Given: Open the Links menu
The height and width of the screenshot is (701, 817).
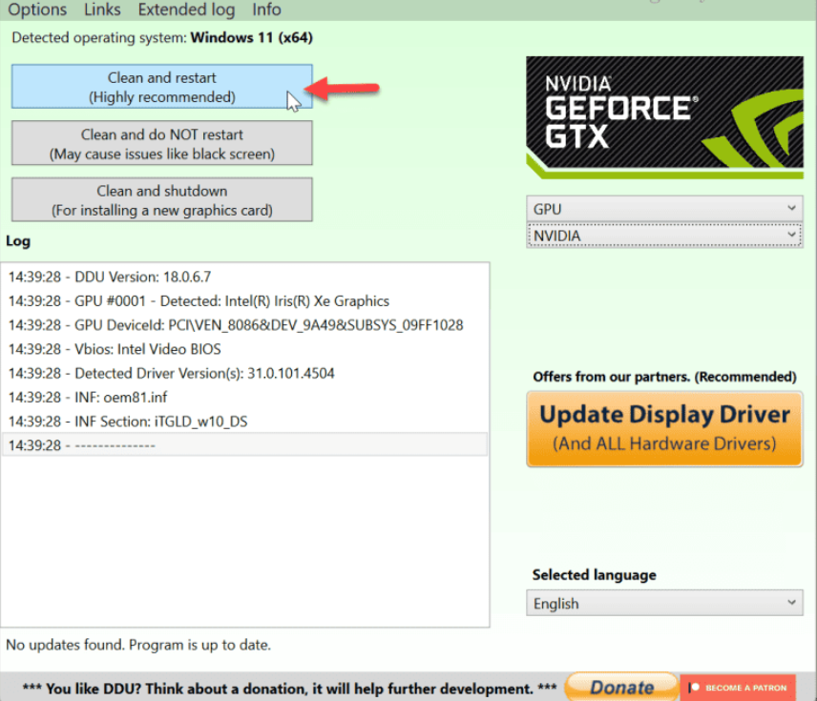Looking at the screenshot, I should click(x=102, y=10).
